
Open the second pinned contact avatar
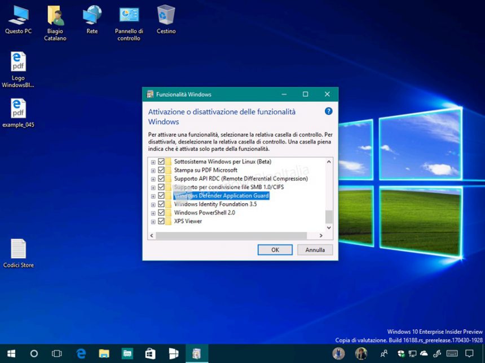click(361, 353)
